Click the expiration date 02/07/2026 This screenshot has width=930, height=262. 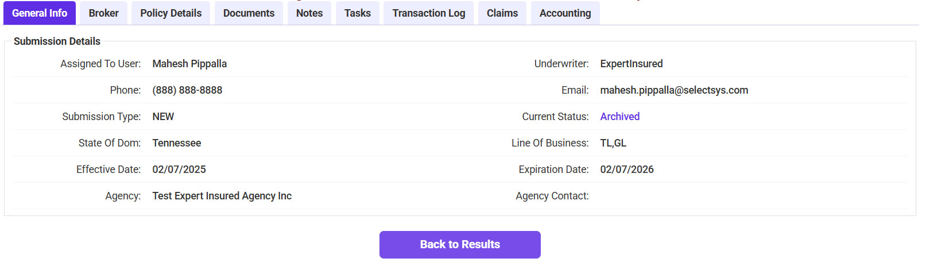626,169
